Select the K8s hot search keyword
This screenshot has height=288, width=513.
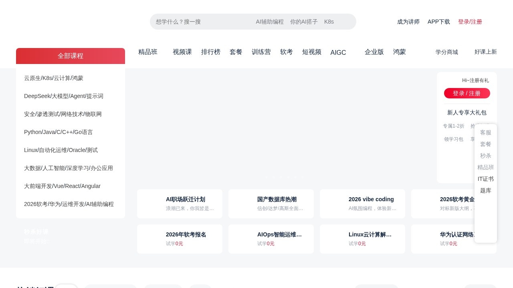329,22
